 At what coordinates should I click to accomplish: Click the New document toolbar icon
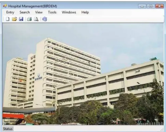click(8, 19)
